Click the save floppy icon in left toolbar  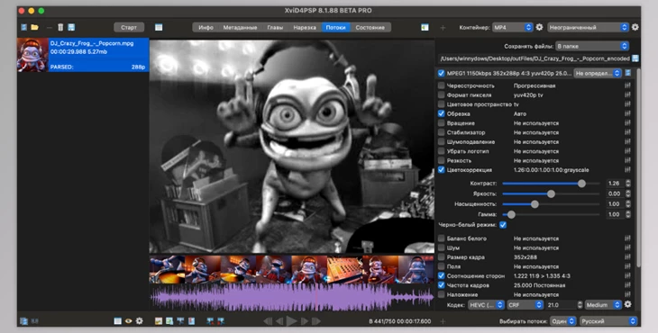pos(71,27)
